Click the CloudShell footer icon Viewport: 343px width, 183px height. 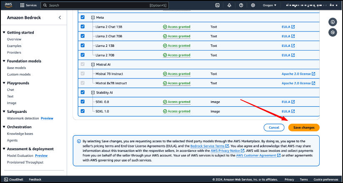point(6,180)
